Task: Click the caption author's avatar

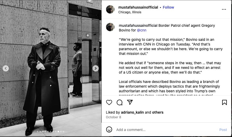Action: 110,27
